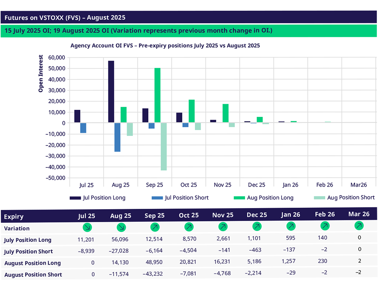This screenshot has height=289, width=378.
Task: Click the Jul 25 downward variation arrow
Action: click(88, 227)
